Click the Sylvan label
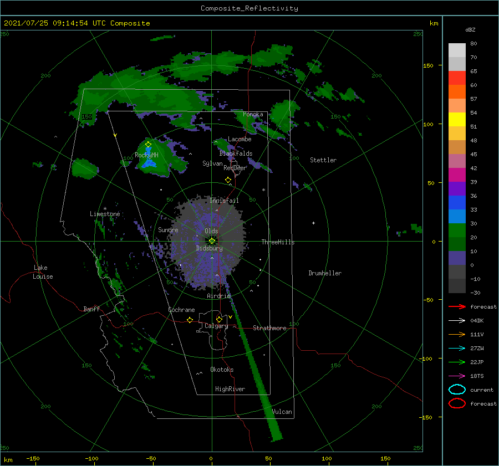 [212, 163]
